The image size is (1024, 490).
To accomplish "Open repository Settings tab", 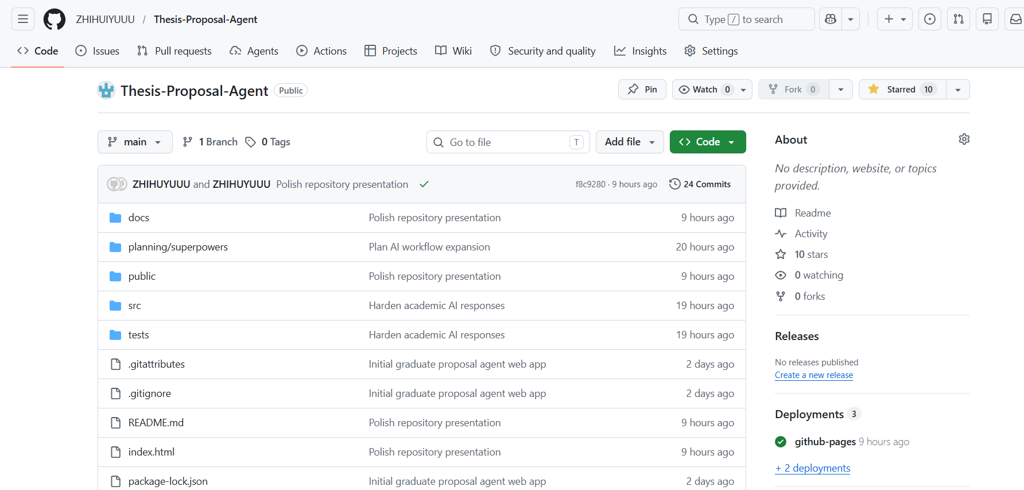I will point(711,51).
